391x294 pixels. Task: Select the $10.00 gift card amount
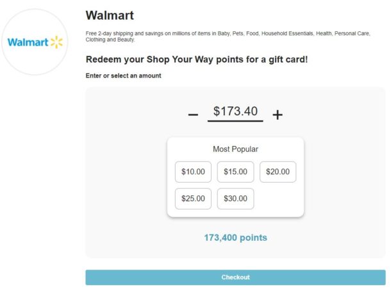[x=193, y=172]
